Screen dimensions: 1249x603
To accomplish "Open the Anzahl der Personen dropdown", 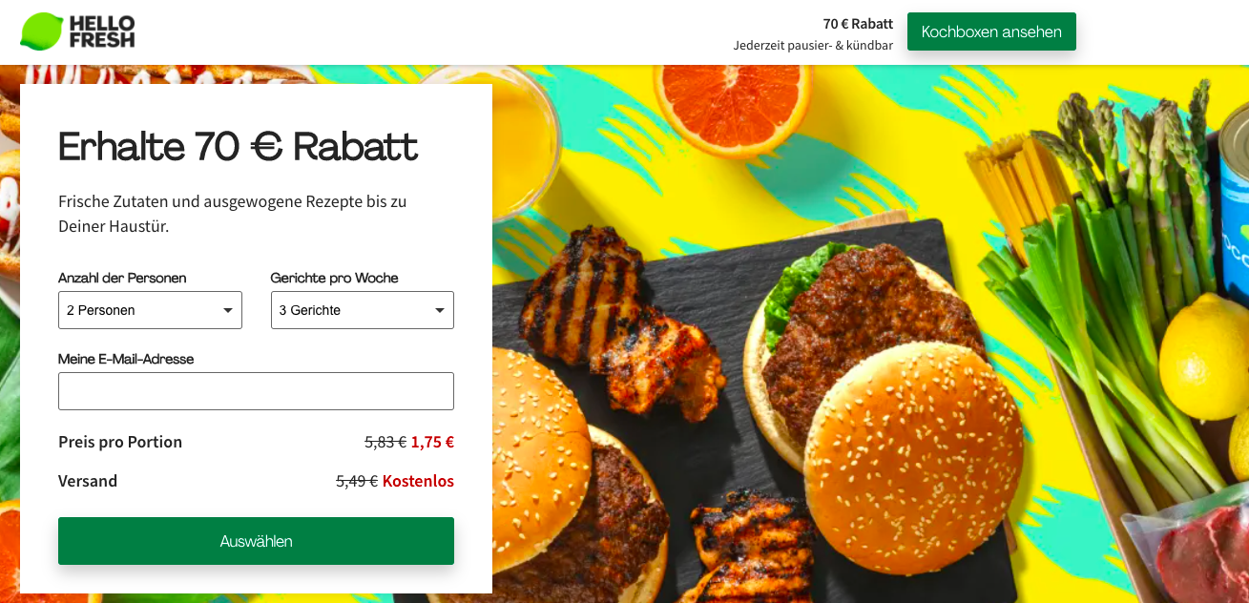I will (150, 310).
